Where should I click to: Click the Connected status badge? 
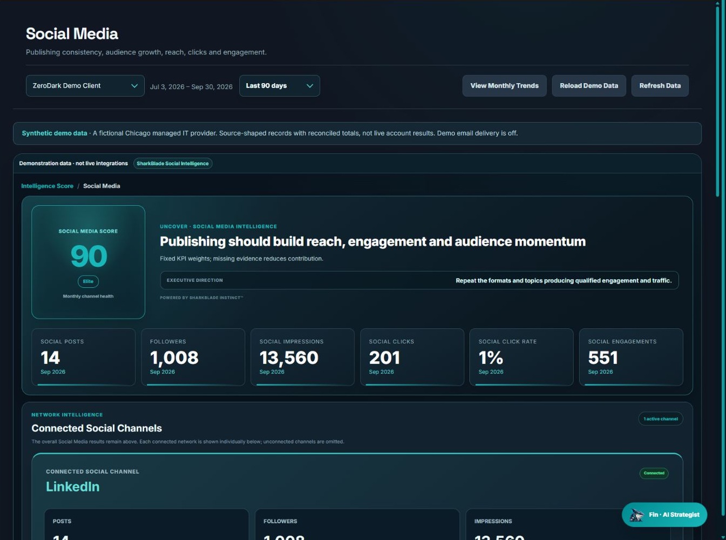tap(654, 473)
